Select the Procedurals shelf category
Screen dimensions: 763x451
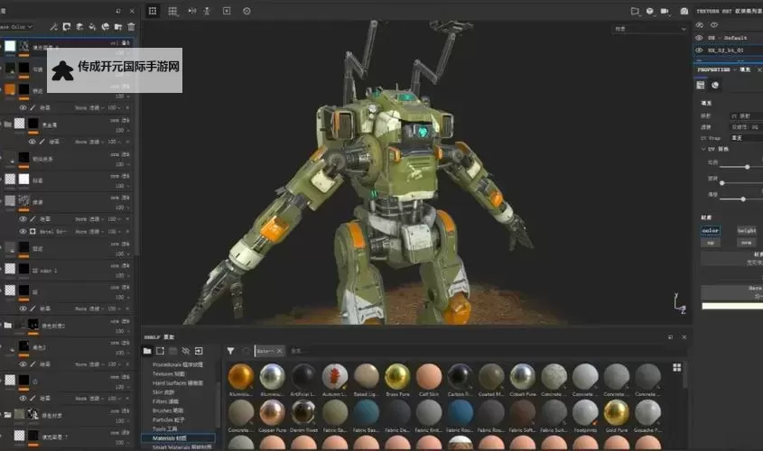pyautogui.click(x=178, y=364)
